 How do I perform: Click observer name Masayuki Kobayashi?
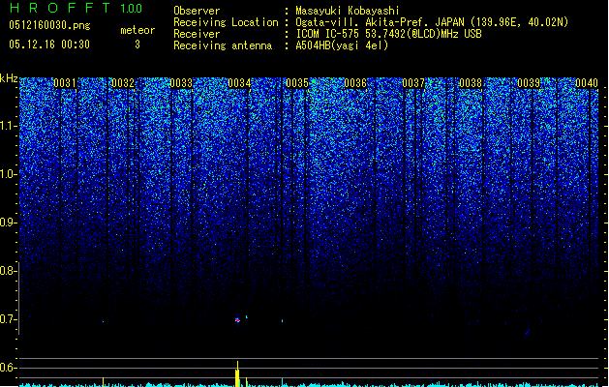tap(347, 11)
